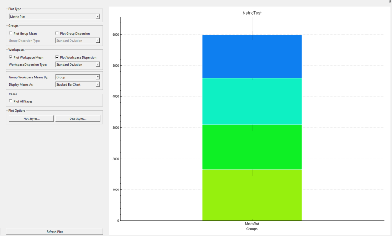Click the Groups x-axis title
Viewport: 392px width, 236px height.
(252, 229)
